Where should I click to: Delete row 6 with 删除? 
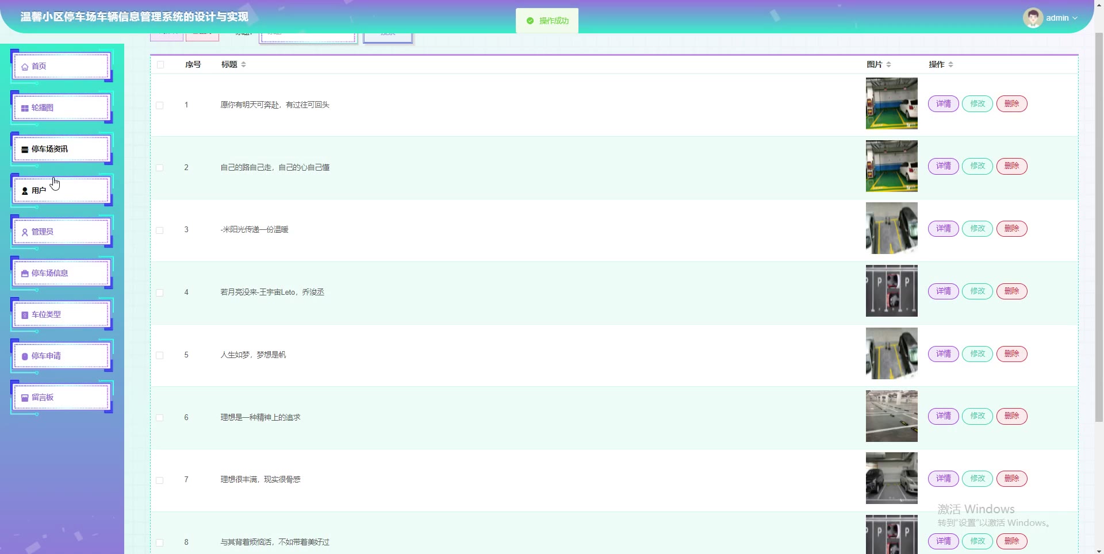tap(1012, 416)
